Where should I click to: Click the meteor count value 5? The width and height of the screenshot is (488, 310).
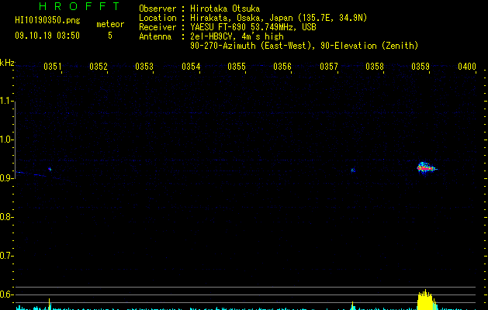[x=110, y=36]
